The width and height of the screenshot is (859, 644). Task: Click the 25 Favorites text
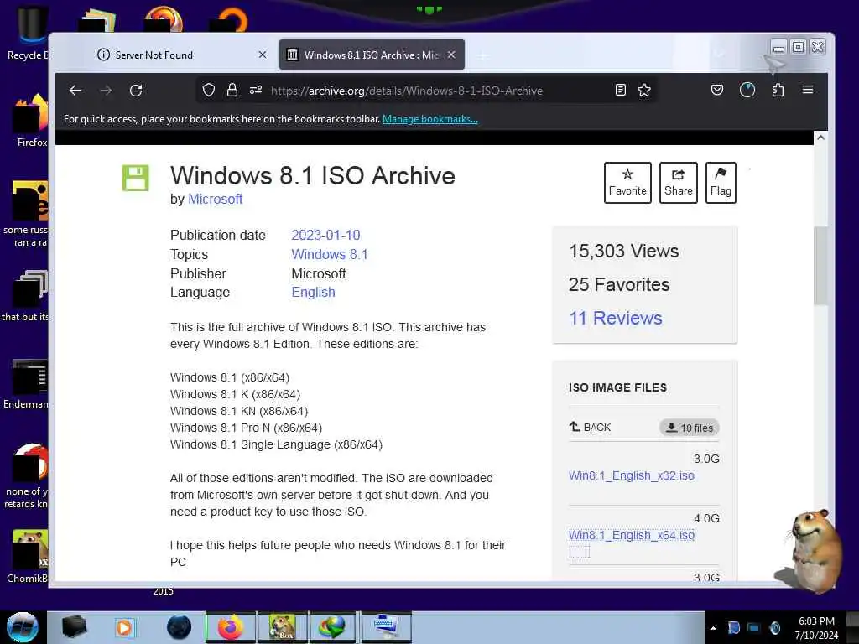coord(619,284)
